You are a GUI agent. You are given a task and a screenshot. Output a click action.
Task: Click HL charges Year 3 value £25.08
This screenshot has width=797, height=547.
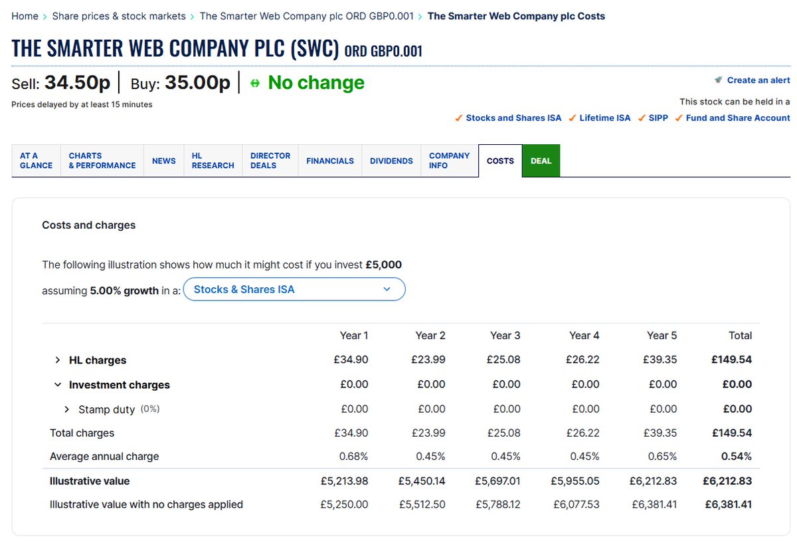click(x=503, y=360)
